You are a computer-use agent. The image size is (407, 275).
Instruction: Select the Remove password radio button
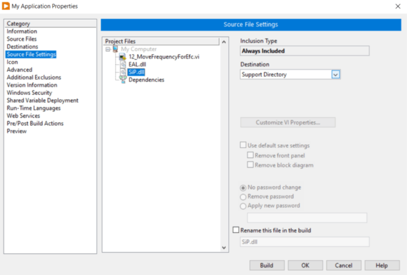[x=244, y=197]
